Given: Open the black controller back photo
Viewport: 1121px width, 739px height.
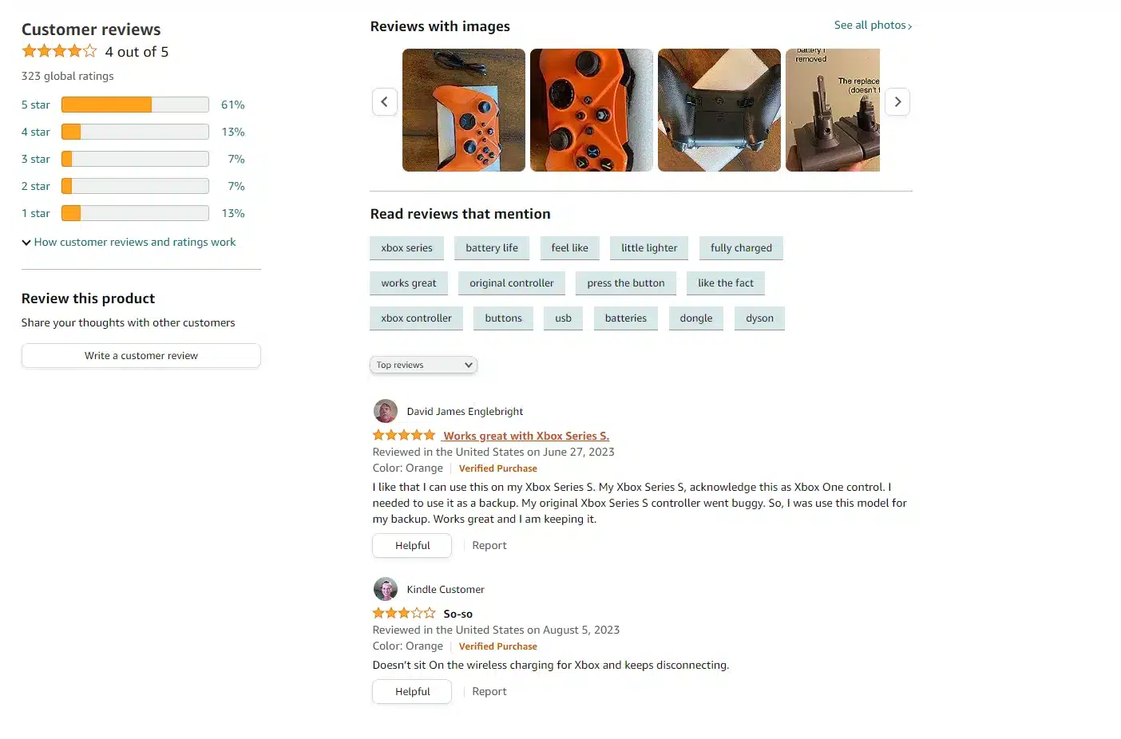Looking at the screenshot, I should 719,110.
